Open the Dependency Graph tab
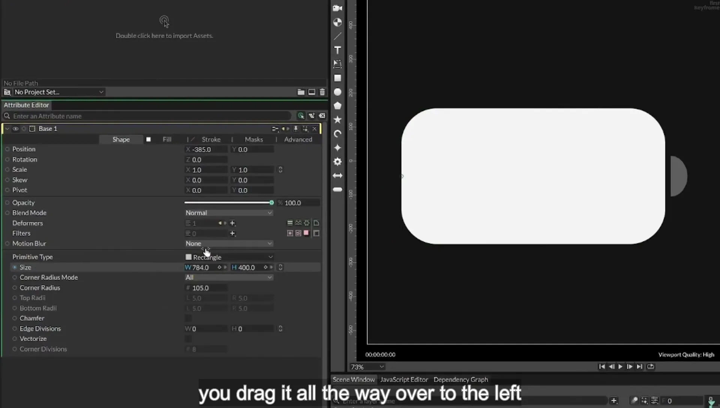The height and width of the screenshot is (408, 720). coord(461,379)
